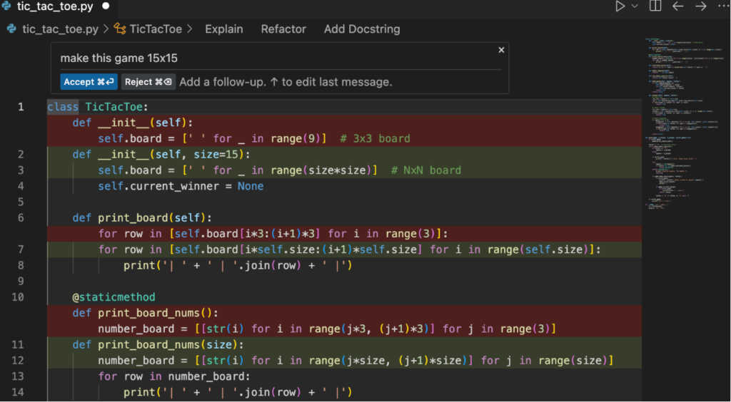Click added 'def print_board_nums(size):' line

[158, 344]
